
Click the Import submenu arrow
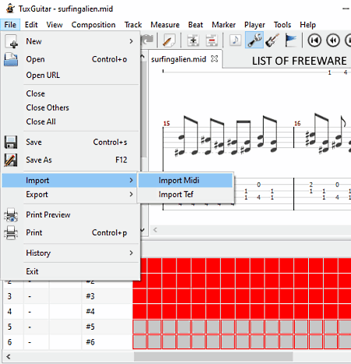point(131,180)
